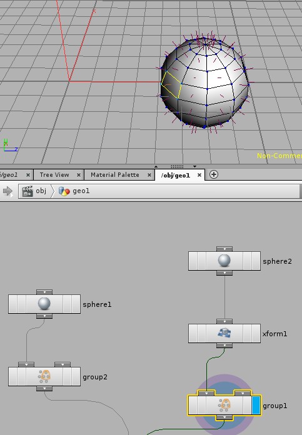
Task: Select the sphere2 node icon
Action: pos(224,261)
